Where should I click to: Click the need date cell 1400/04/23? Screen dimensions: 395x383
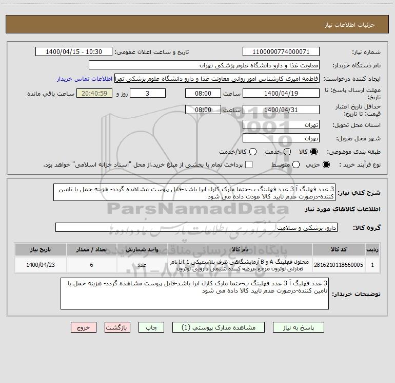pyautogui.click(x=41, y=265)
